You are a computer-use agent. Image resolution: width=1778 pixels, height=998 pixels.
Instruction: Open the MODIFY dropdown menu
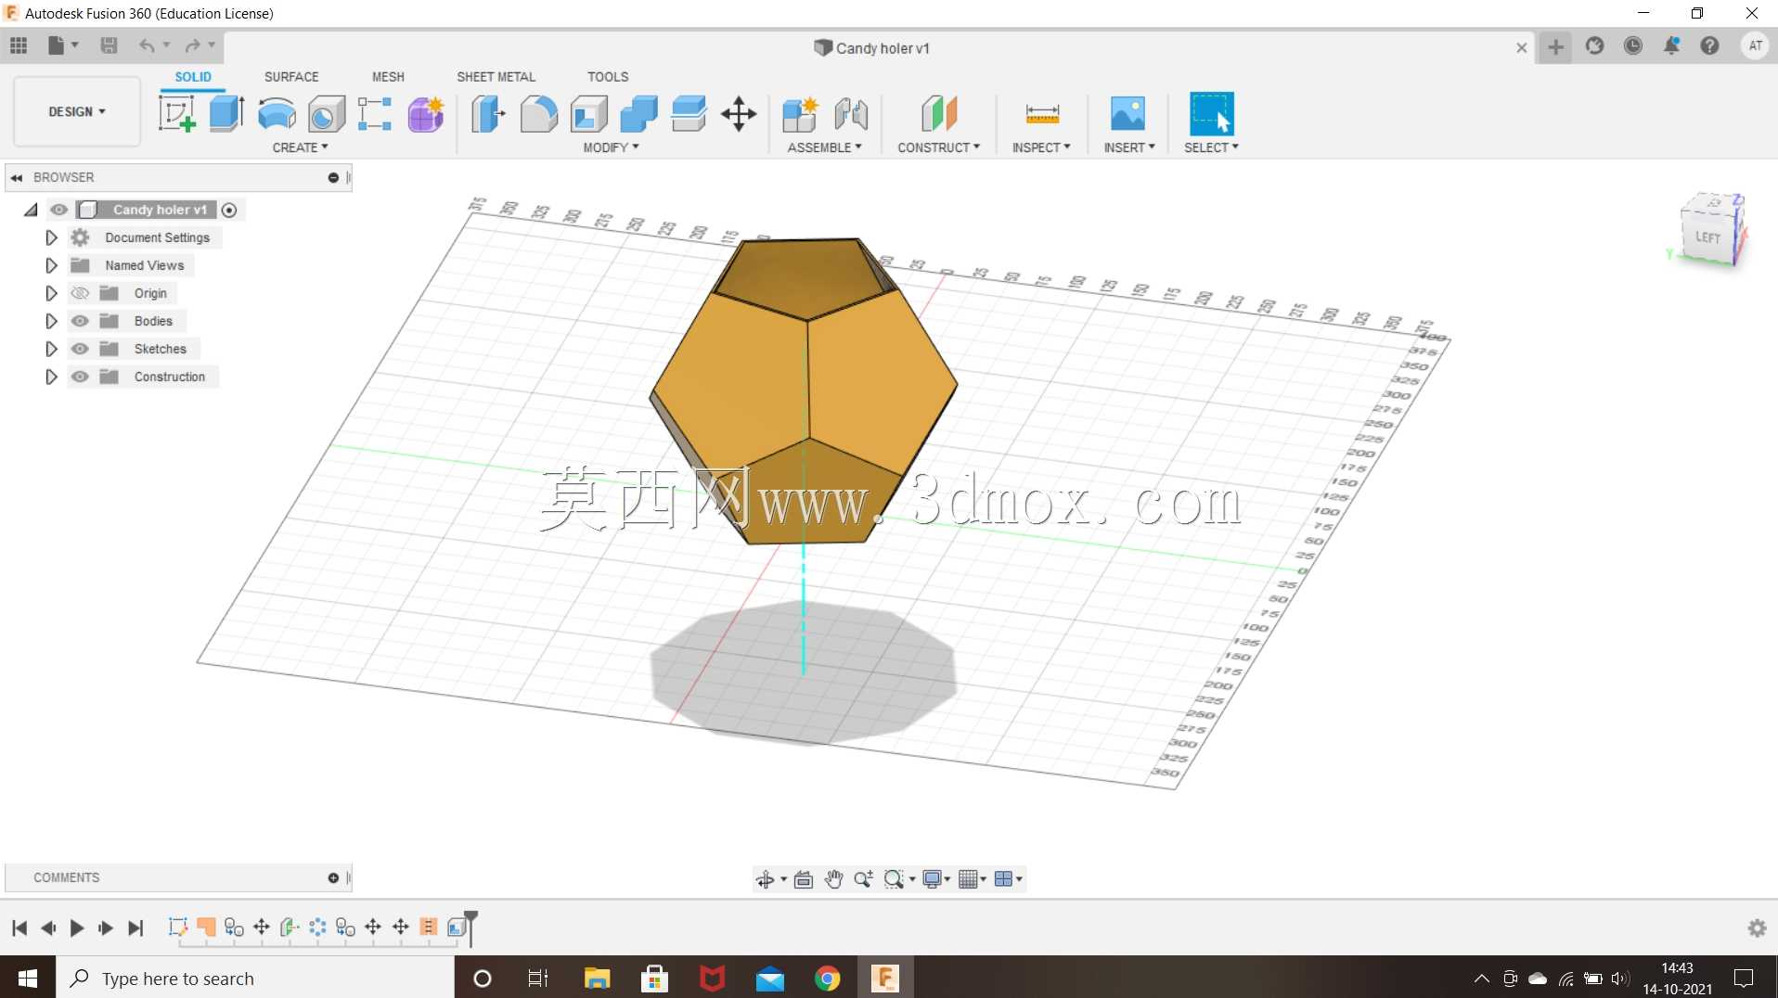[x=611, y=147]
